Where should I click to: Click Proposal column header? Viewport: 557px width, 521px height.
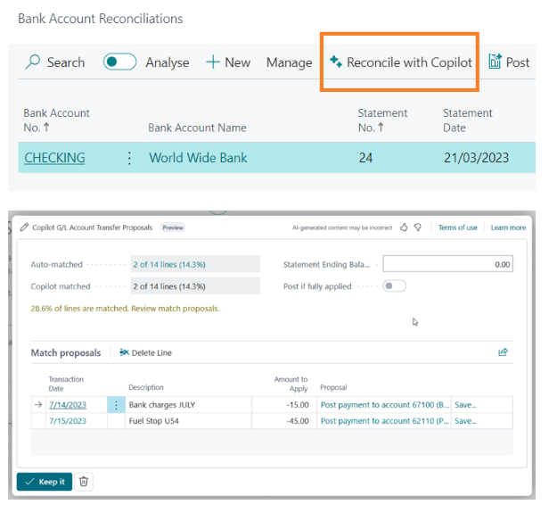coord(333,387)
